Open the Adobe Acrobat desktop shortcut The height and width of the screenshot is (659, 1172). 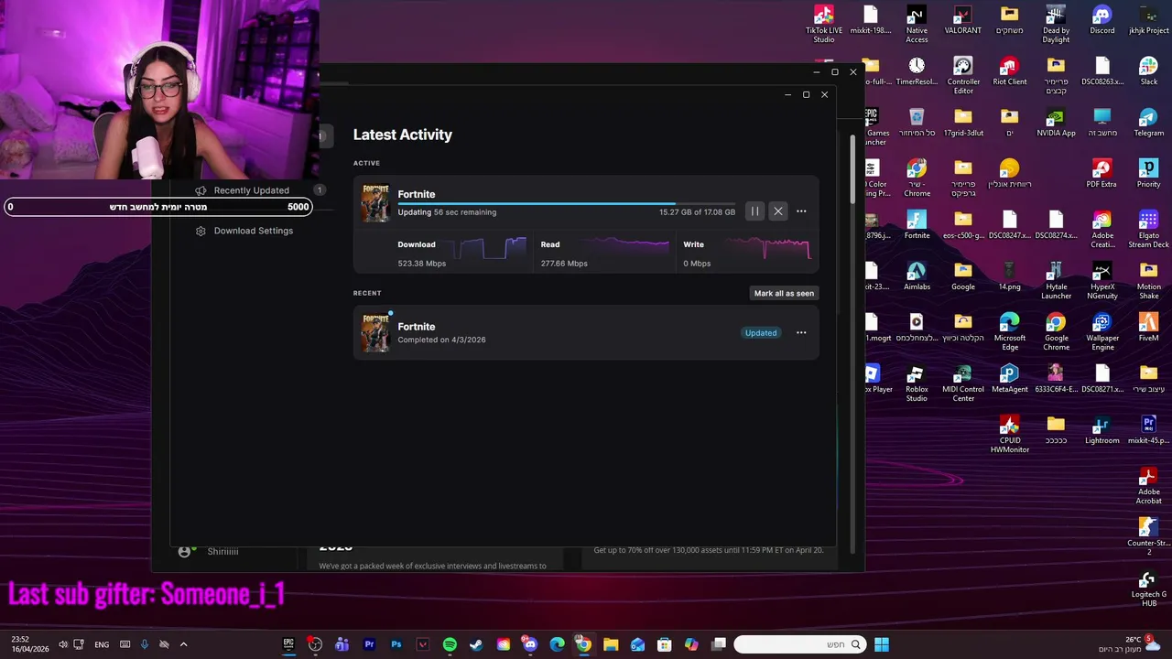point(1148,485)
